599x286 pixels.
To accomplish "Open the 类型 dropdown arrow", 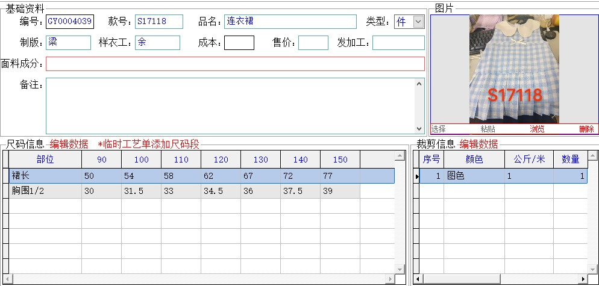I will [419, 22].
